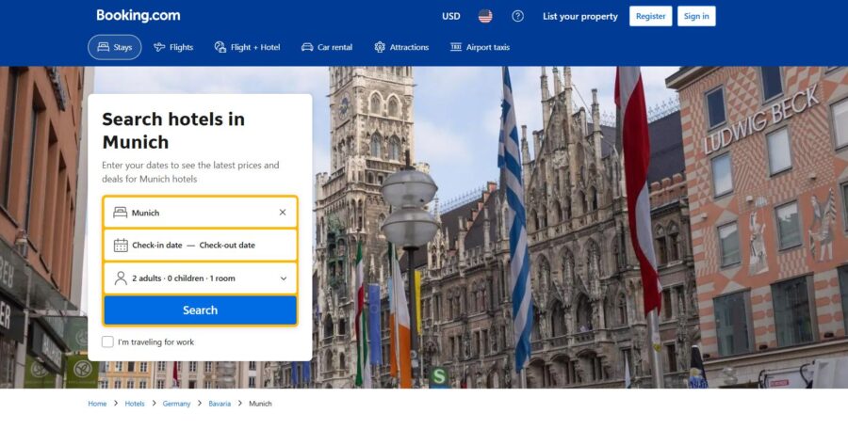Click the Register button
The image size is (848, 429).
point(650,16)
